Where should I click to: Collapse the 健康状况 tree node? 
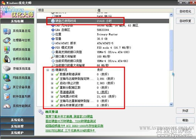[48, 70]
